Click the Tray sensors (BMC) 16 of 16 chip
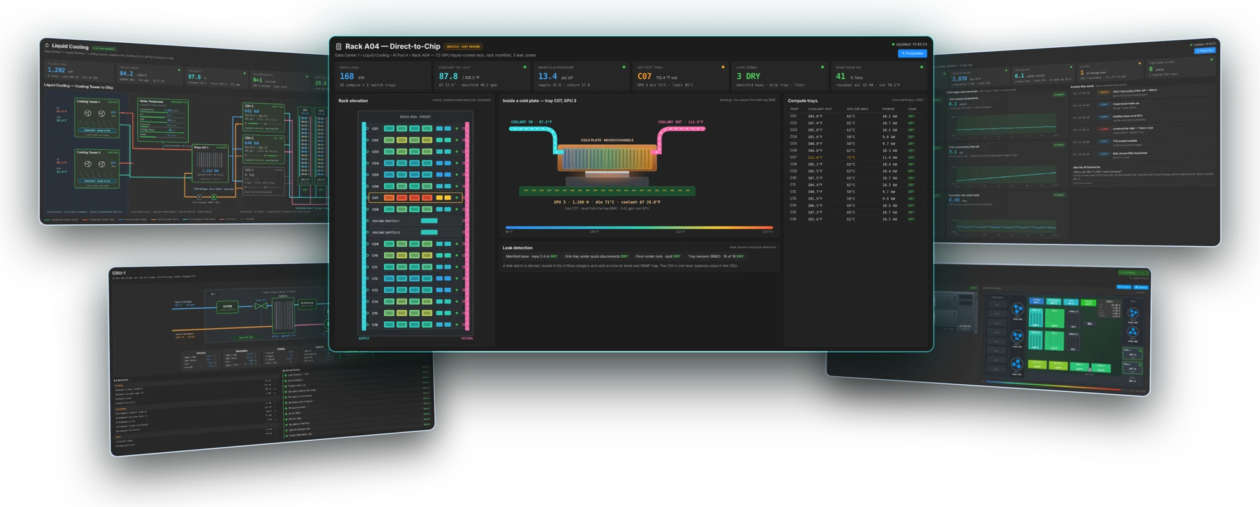1260x507 pixels. tap(716, 256)
